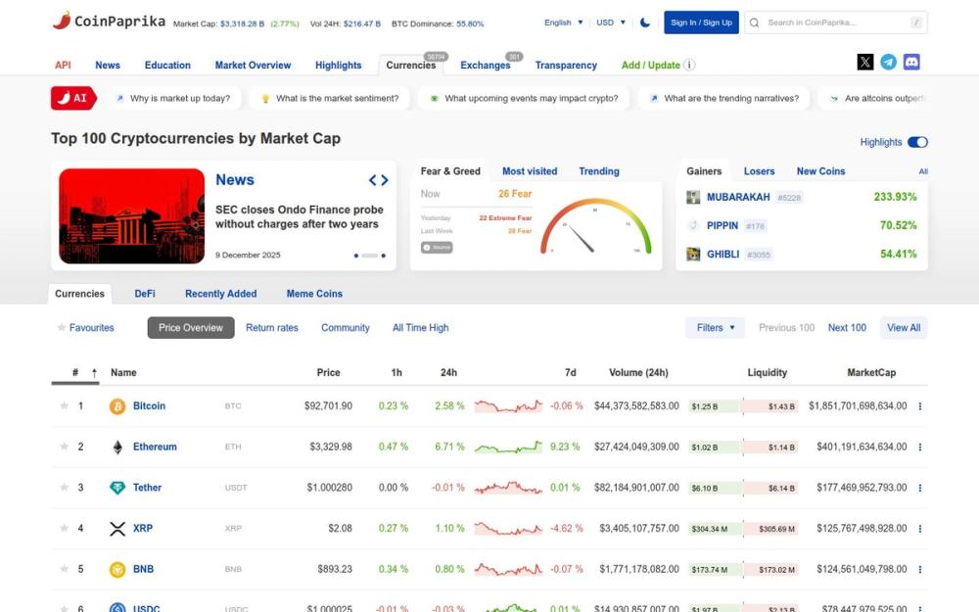Click the MUBARAKAH coin avatar
The width and height of the screenshot is (979, 612).
coord(693,198)
